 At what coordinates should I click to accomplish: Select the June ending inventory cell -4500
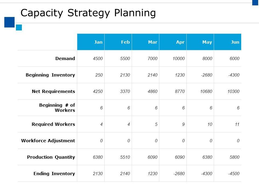pos(234,174)
